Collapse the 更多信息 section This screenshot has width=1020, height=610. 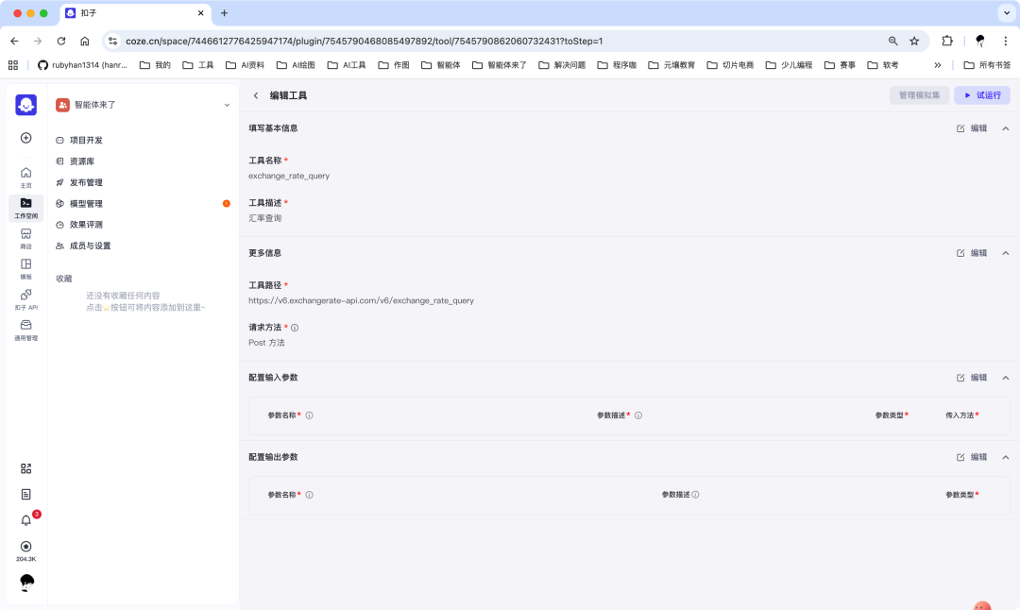click(x=1006, y=254)
